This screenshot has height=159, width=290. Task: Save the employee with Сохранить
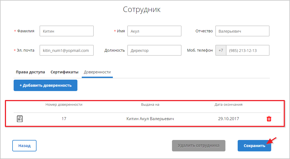(x=254, y=145)
